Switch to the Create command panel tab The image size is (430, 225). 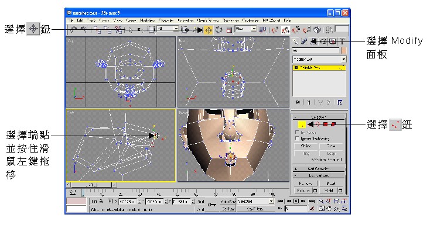[x=295, y=41]
